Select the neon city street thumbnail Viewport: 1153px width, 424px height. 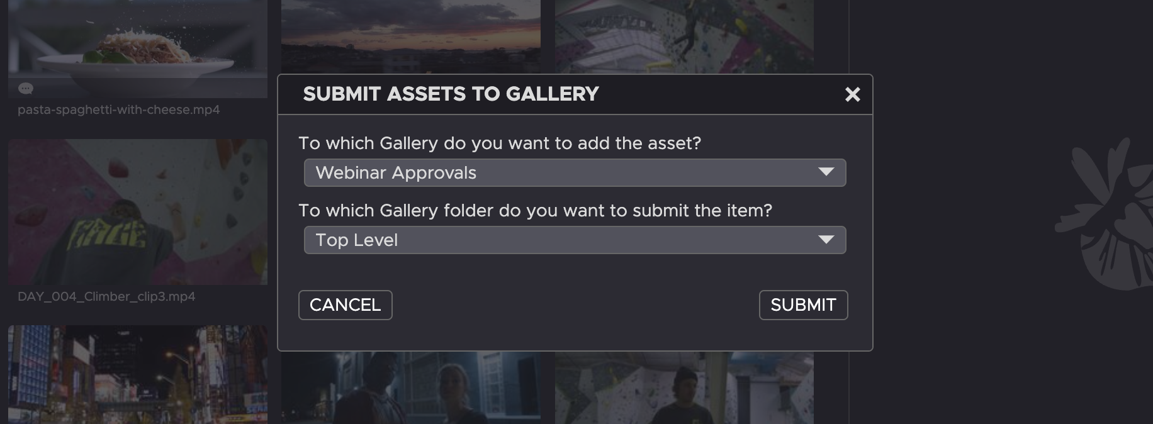pos(138,374)
